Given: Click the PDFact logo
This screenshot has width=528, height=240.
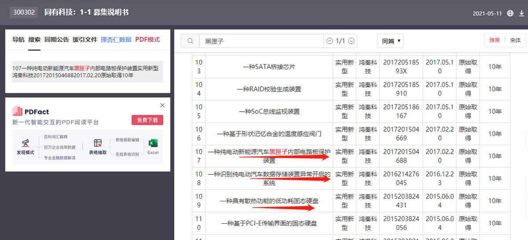Looking at the screenshot, I should tap(31, 111).
